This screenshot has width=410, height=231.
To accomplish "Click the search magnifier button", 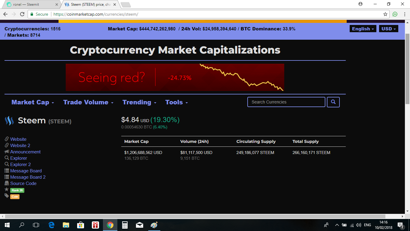I will tap(333, 102).
